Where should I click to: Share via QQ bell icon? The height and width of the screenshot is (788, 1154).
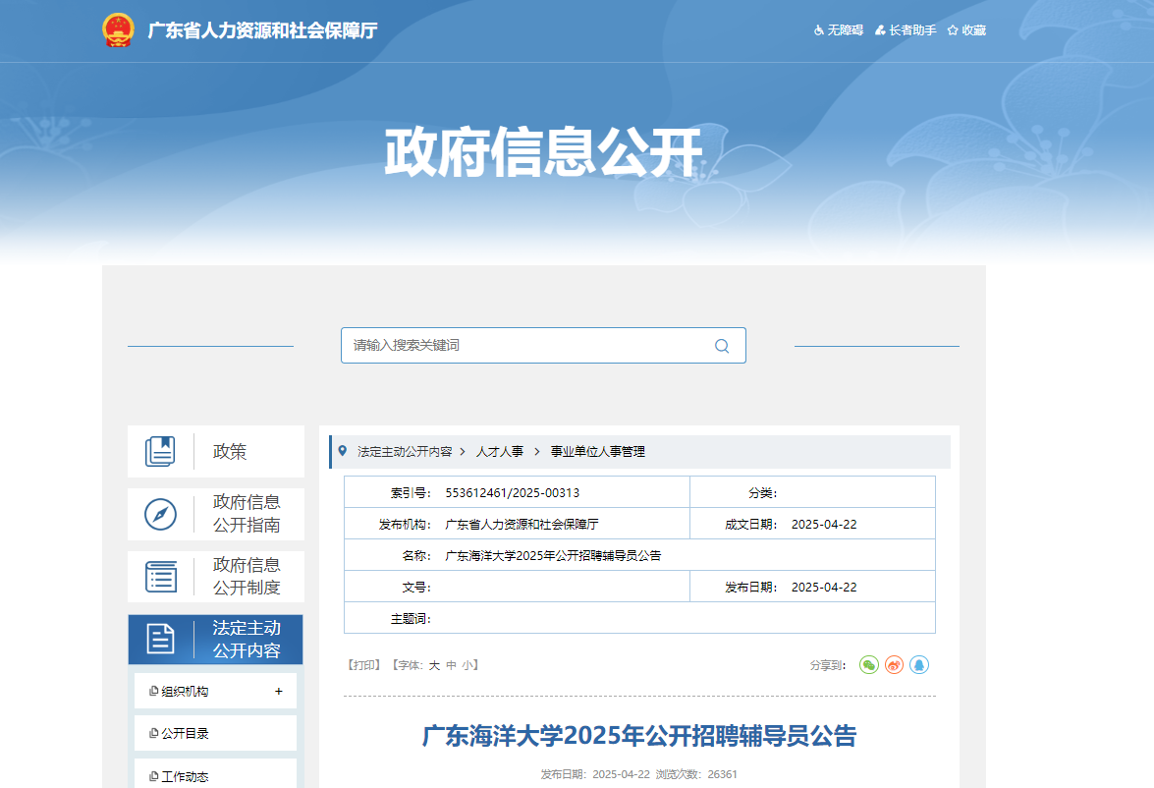tap(919, 665)
